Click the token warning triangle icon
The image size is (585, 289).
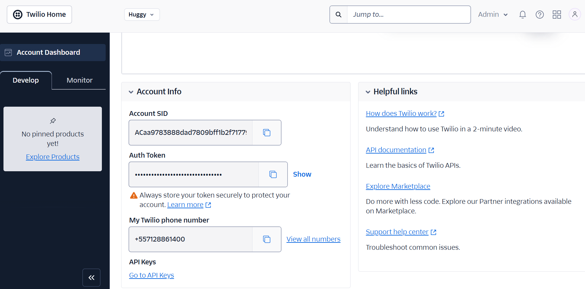click(x=134, y=195)
